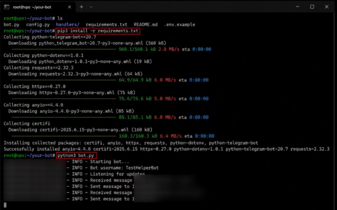Click the python3 bot.py command
337x210 pixels.
click(x=76, y=155)
